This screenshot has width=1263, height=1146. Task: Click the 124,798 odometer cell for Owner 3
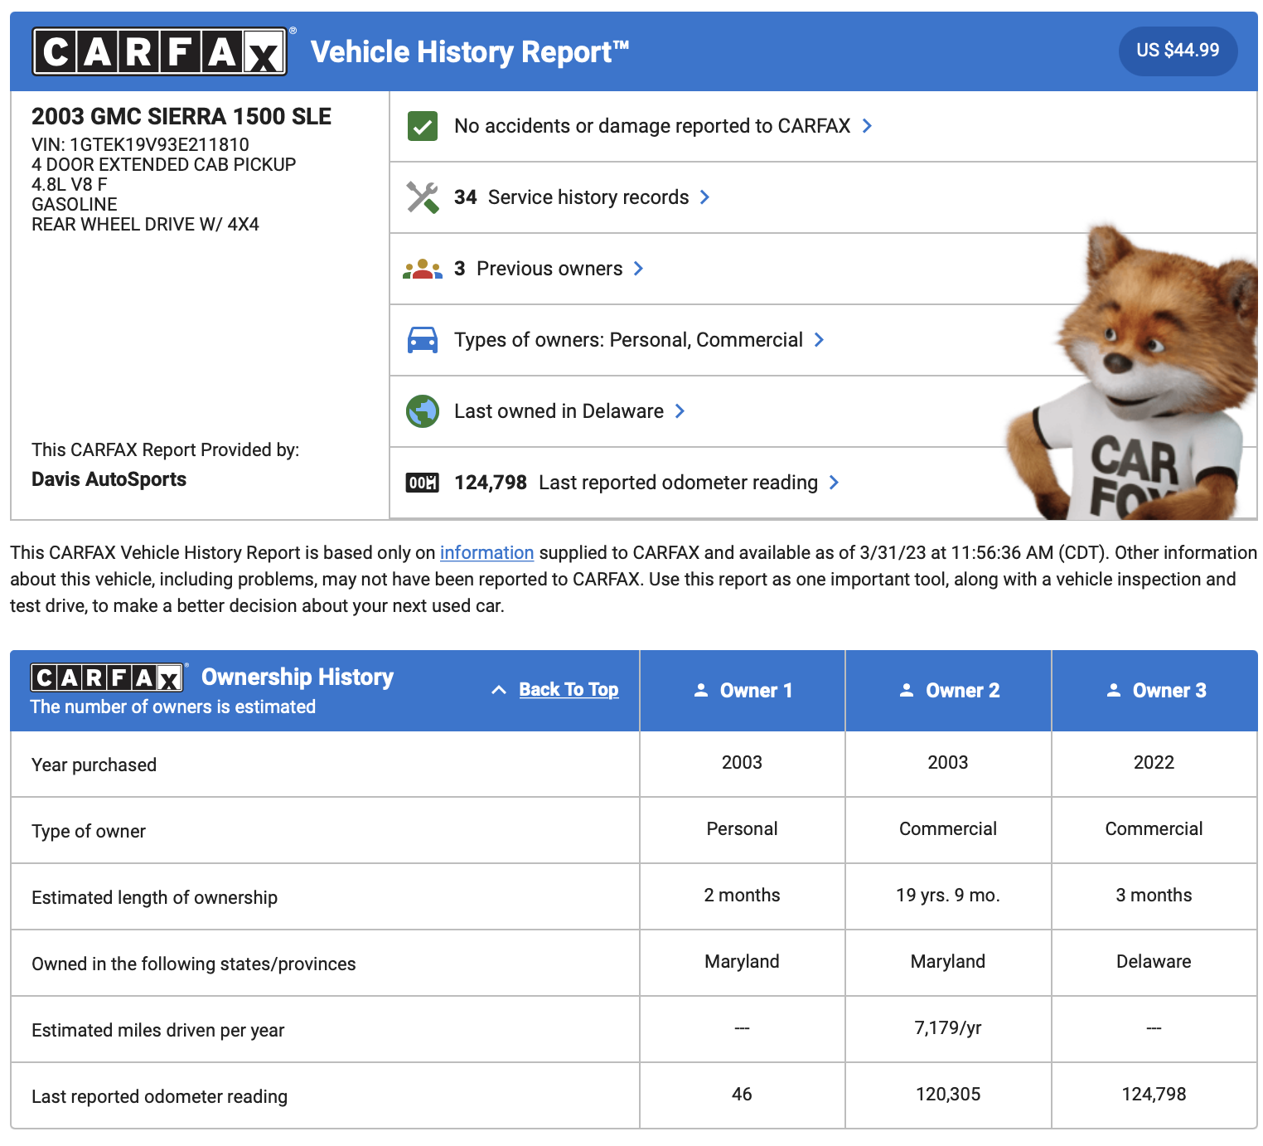point(1154,1095)
